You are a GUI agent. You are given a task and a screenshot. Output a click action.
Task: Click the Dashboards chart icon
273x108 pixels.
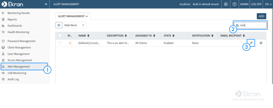coord(3,26)
